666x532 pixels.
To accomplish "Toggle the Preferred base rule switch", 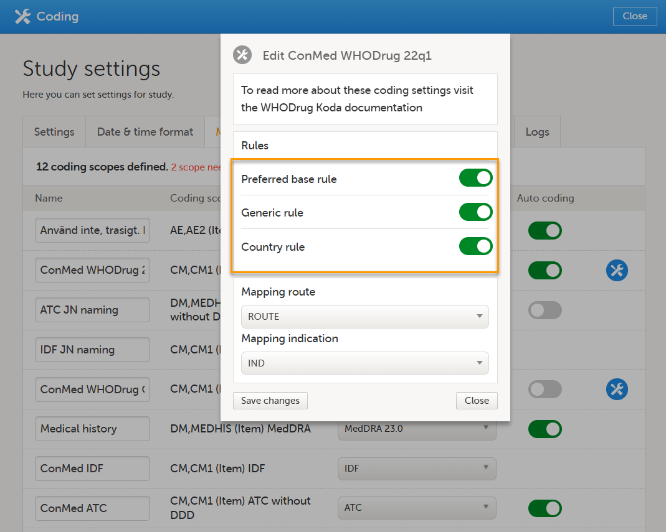I will [x=475, y=179].
